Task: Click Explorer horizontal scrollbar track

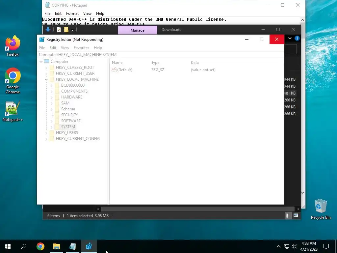Action: [x=198, y=209]
